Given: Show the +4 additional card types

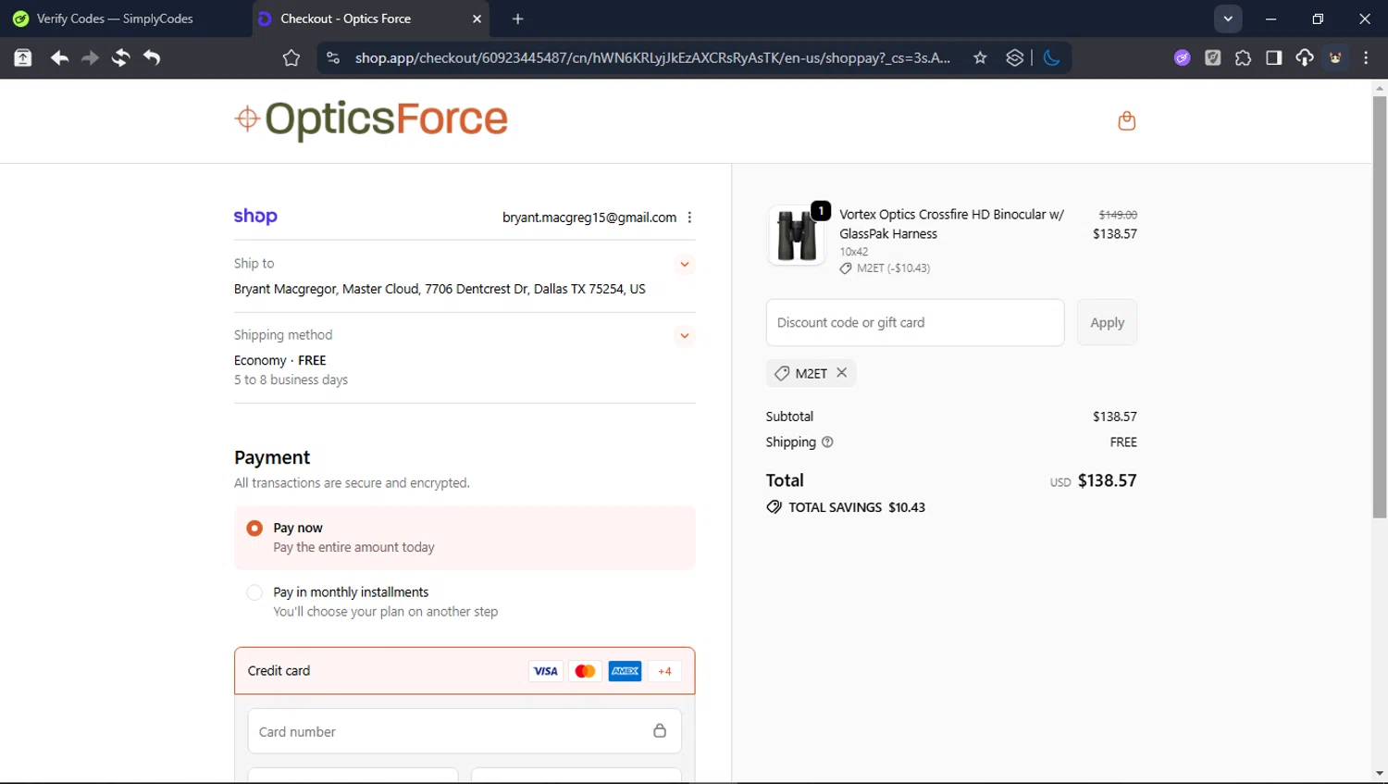Looking at the screenshot, I should tap(664, 671).
